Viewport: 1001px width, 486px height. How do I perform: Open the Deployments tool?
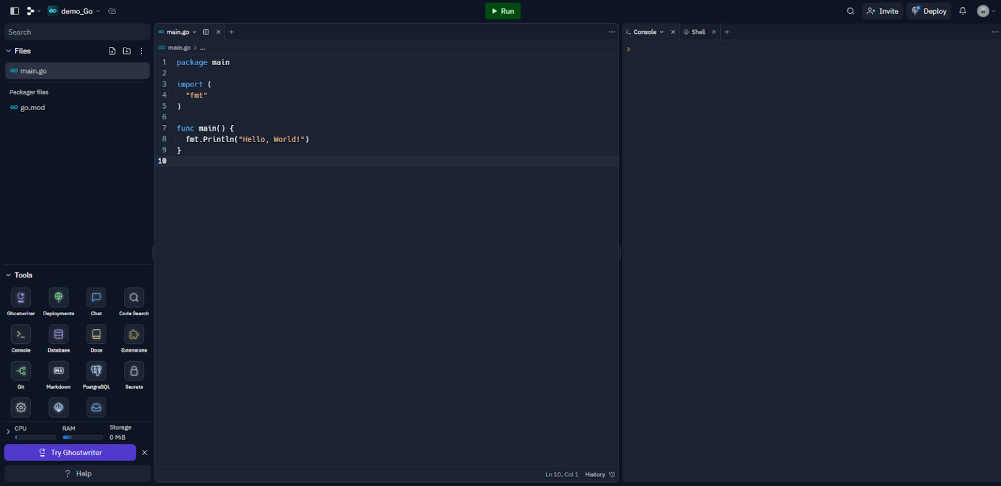click(x=59, y=298)
